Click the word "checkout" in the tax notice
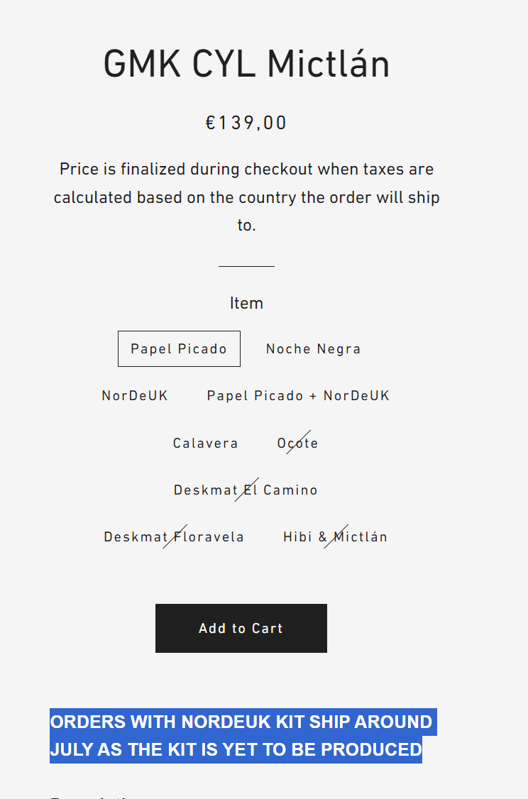Viewport: 528px width, 799px height. (278, 170)
